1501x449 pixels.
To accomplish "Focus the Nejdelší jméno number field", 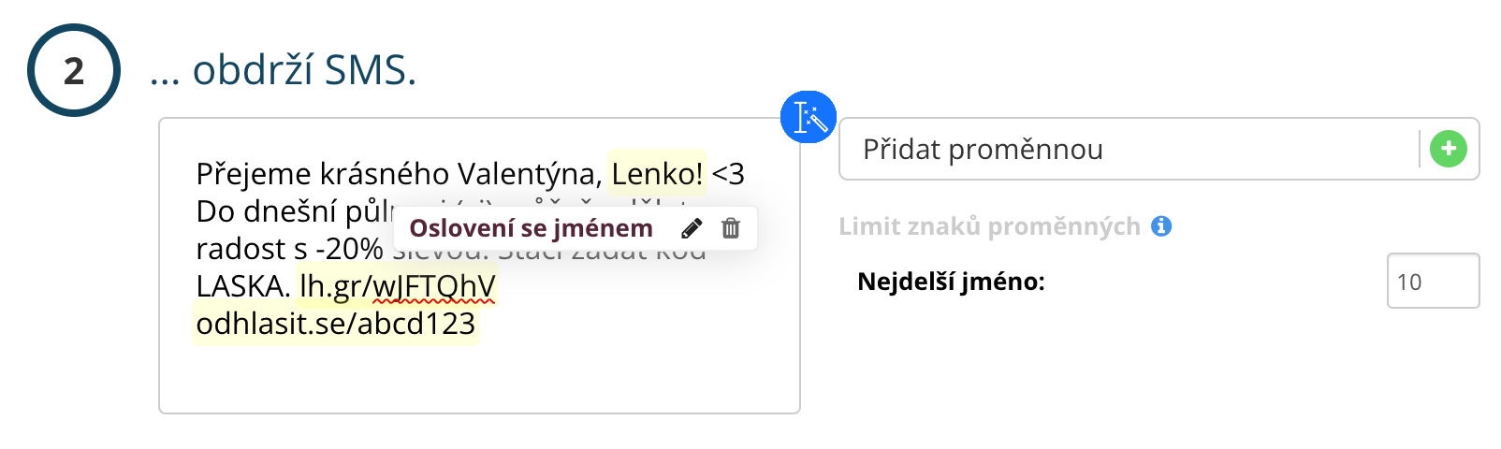I will coord(1432,281).
